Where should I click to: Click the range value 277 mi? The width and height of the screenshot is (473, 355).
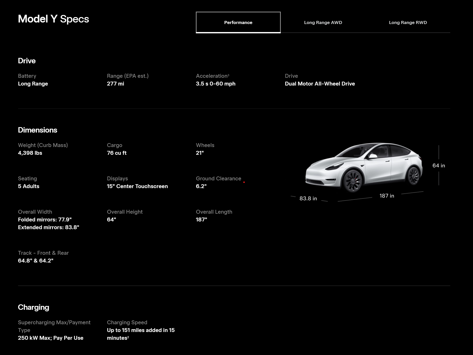115,84
